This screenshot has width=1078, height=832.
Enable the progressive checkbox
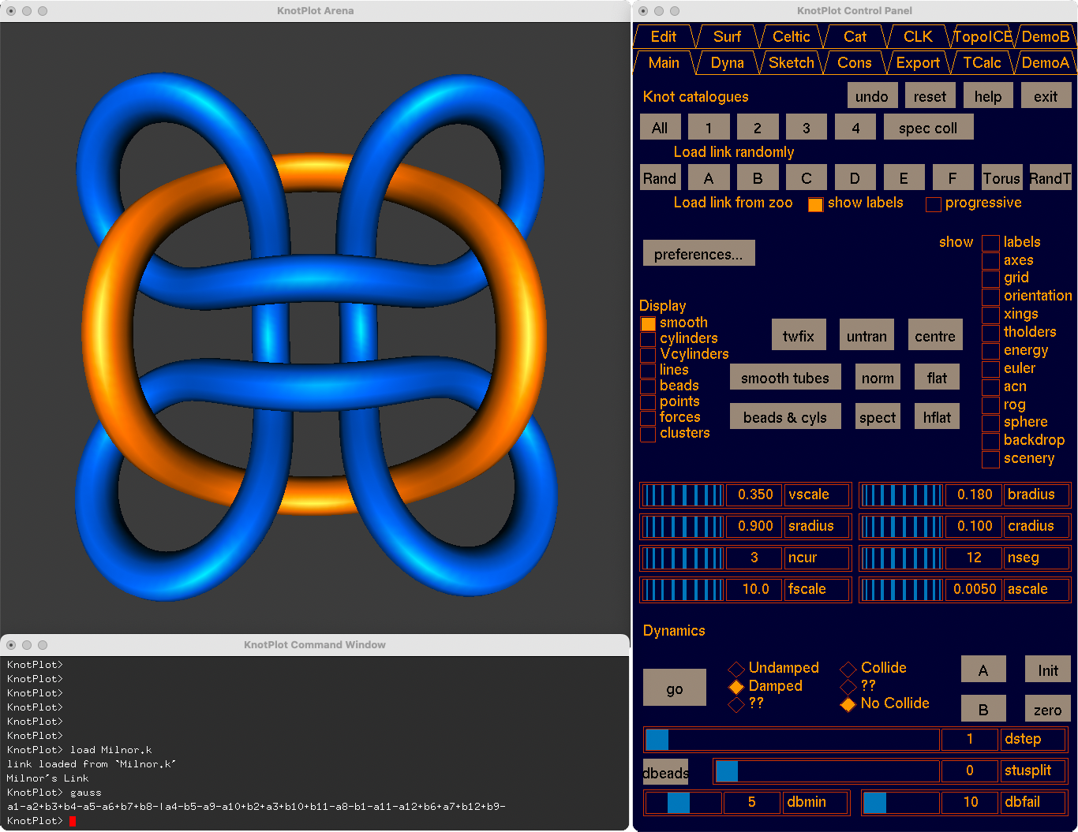(x=933, y=204)
